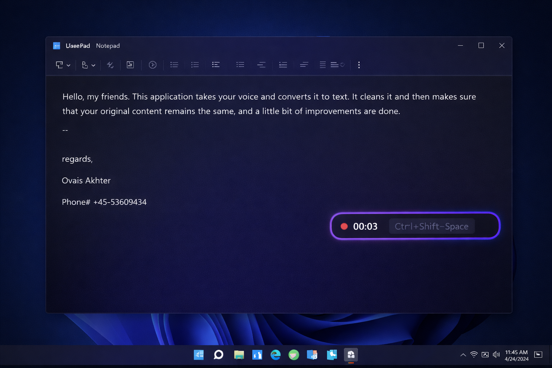The width and height of the screenshot is (552, 368).
Task: Click the phone number in the signature
Action: click(104, 202)
